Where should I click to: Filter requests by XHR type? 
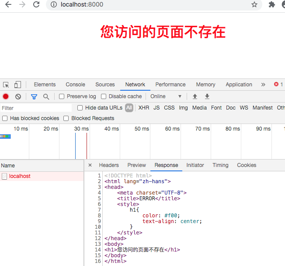[x=144, y=108]
